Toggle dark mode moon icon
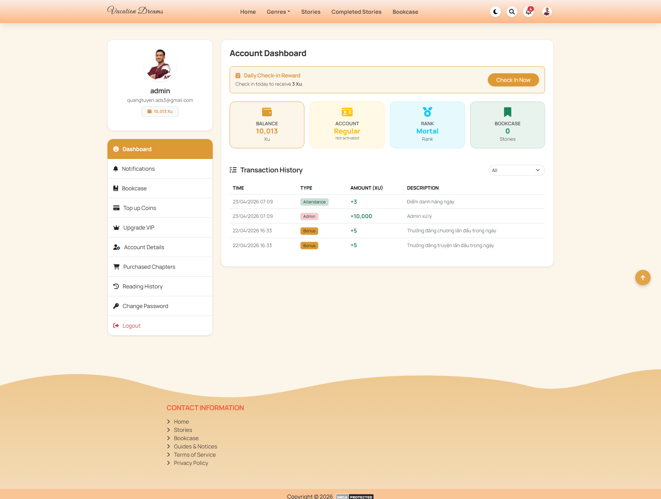 [x=495, y=12]
